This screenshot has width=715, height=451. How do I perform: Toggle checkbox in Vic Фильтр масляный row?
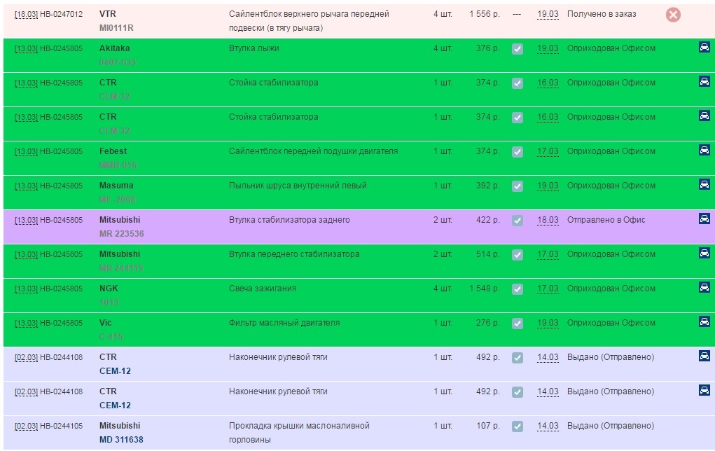click(517, 324)
